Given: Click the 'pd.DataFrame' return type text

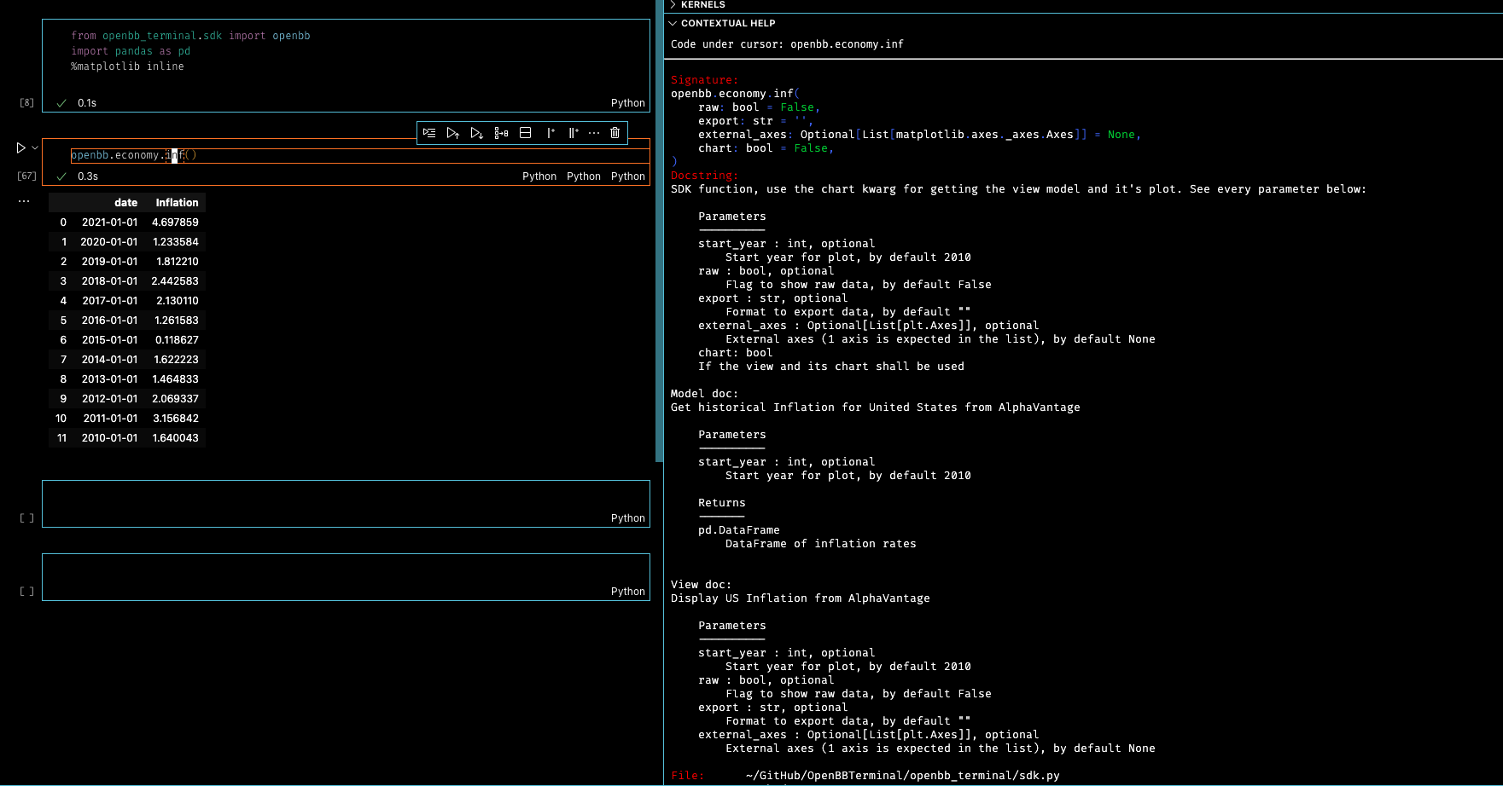Looking at the screenshot, I should [x=738, y=530].
